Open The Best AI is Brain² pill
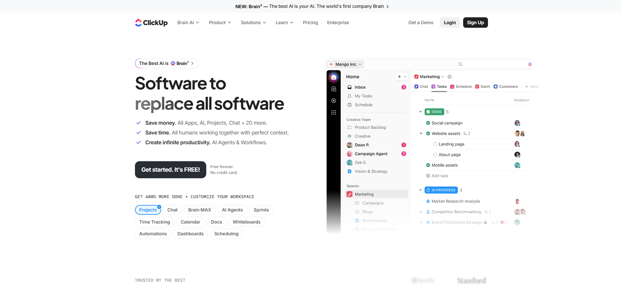 click(x=167, y=63)
